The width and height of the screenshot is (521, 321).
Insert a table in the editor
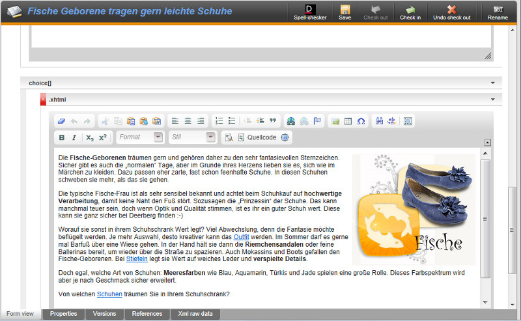(x=348, y=121)
